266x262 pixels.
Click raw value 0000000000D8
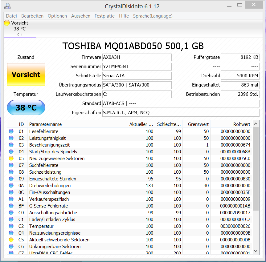(x=235, y=240)
